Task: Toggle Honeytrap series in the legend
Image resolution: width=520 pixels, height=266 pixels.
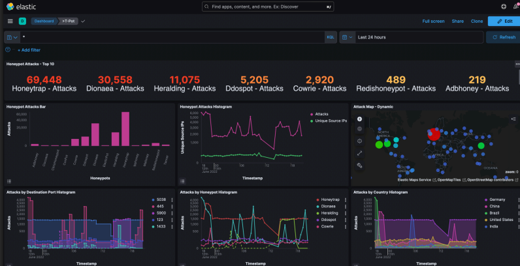Action: (x=328, y=199)
